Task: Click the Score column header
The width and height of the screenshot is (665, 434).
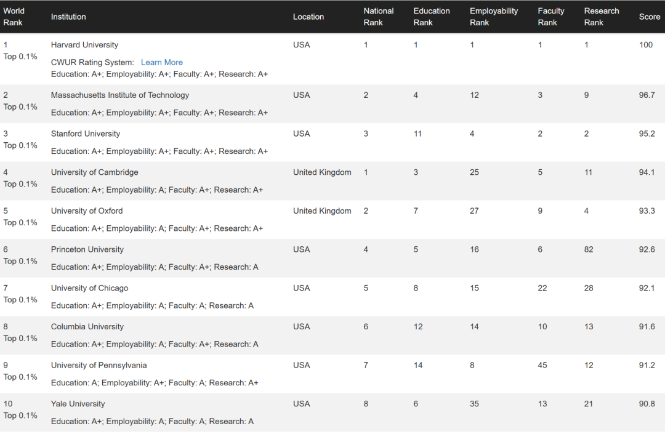Action: tap(650, 17)
